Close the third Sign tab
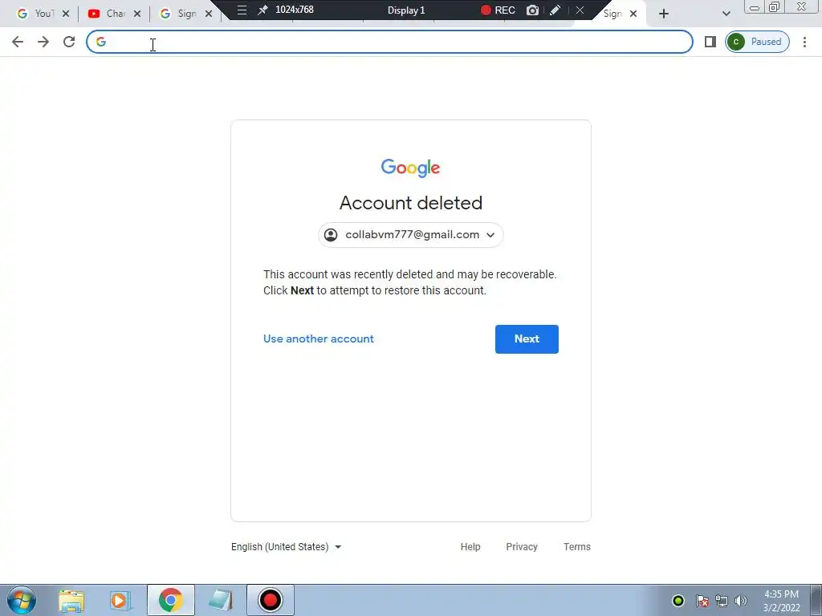 pos(209,14)
